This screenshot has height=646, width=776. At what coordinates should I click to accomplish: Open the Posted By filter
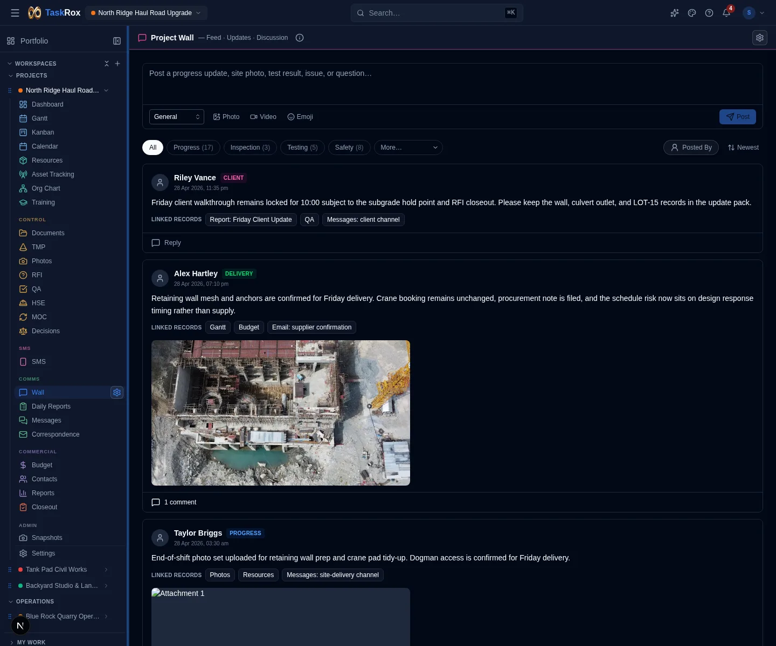(691, 148)
